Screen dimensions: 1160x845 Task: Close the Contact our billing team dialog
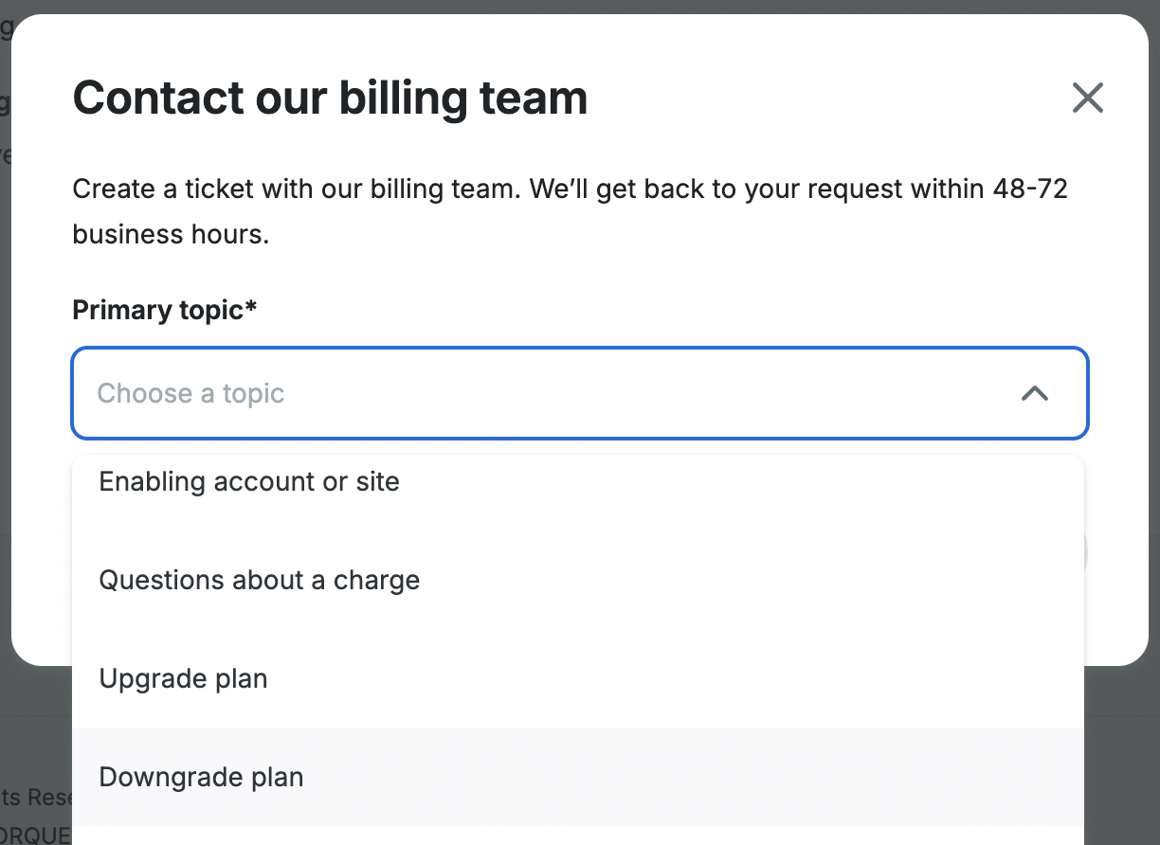pyautogui.click(x=1087, y=98)
